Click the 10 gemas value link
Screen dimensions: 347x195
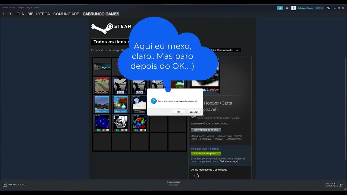click(213, 149)
